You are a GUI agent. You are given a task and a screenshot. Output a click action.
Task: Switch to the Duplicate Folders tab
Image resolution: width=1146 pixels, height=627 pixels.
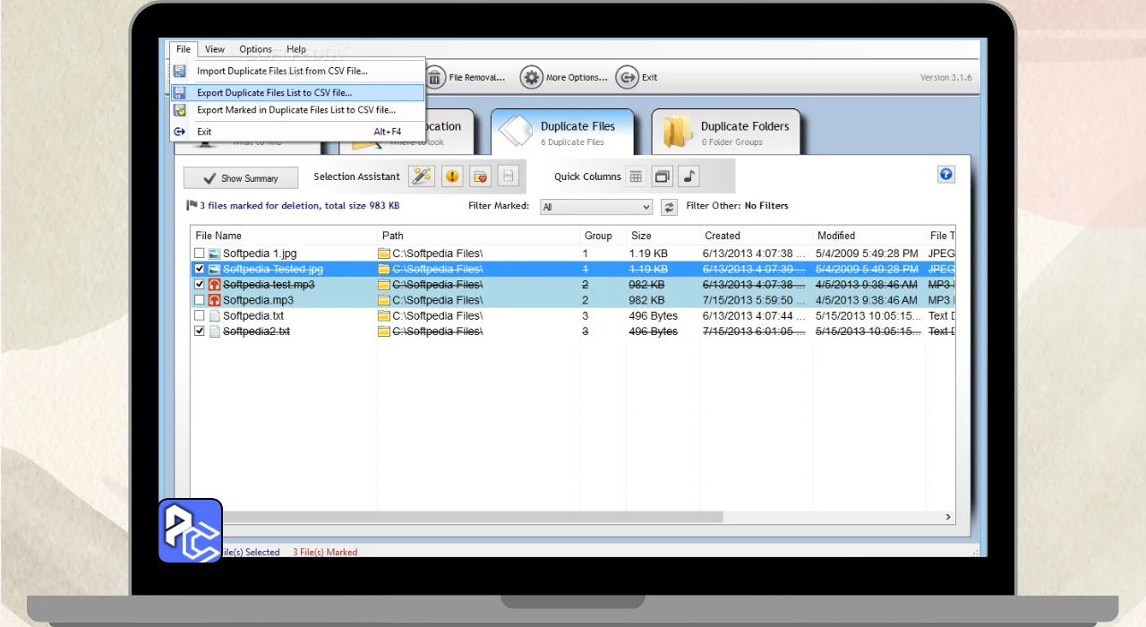pos(725,133)
